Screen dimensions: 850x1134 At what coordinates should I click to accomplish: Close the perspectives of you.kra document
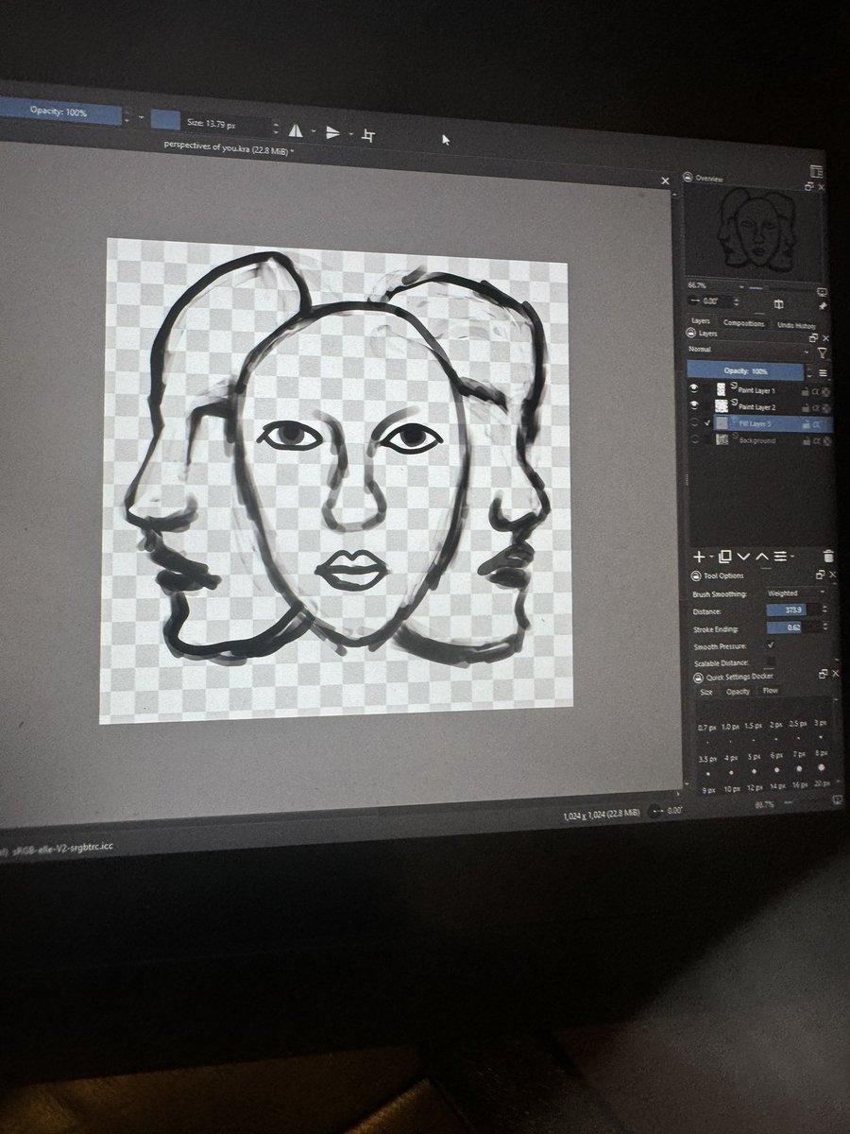coord(665,180)
